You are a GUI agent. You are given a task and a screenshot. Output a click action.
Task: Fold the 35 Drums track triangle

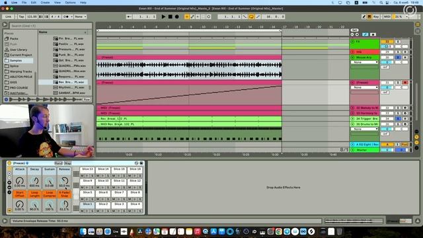(x=352, y=124)
